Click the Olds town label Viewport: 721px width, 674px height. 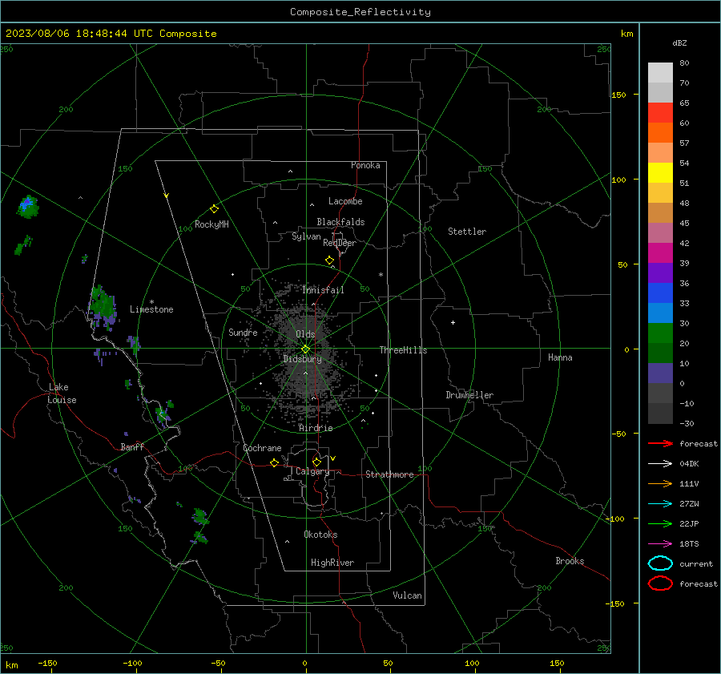[305, 334]
